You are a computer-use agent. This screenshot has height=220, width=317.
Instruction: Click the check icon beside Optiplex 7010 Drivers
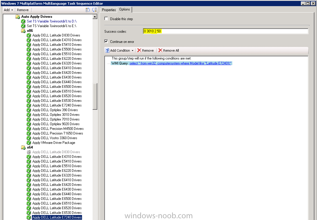coord(29,119)
